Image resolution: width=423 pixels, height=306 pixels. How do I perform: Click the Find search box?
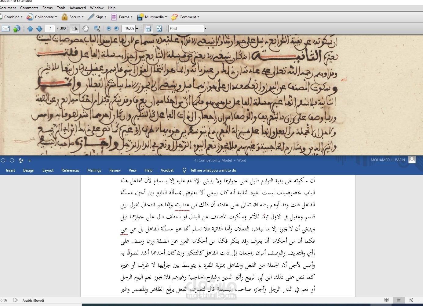pyautogui.click(x=186, y=29)
